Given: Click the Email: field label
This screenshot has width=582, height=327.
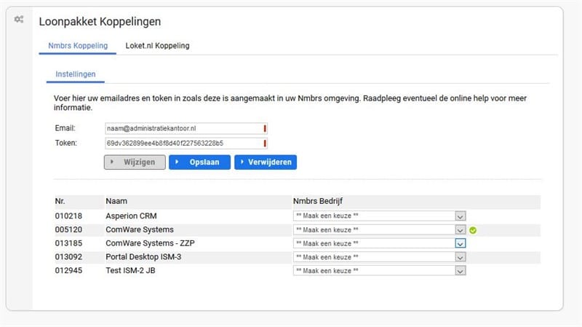Looking at the screenshot, I should [x=65, y=128].
